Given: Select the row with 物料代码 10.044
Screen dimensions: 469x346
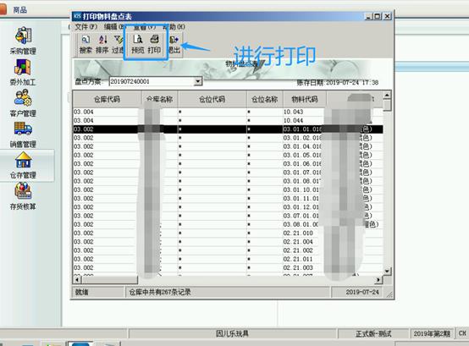Looking at the screenshot, I should click(x=228, y=120).
